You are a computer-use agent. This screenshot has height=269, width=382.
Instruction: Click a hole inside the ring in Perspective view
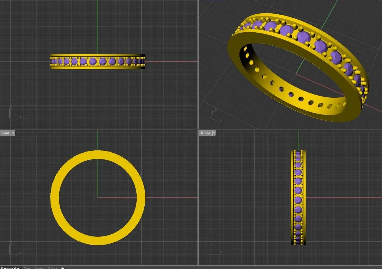(291, 94)
